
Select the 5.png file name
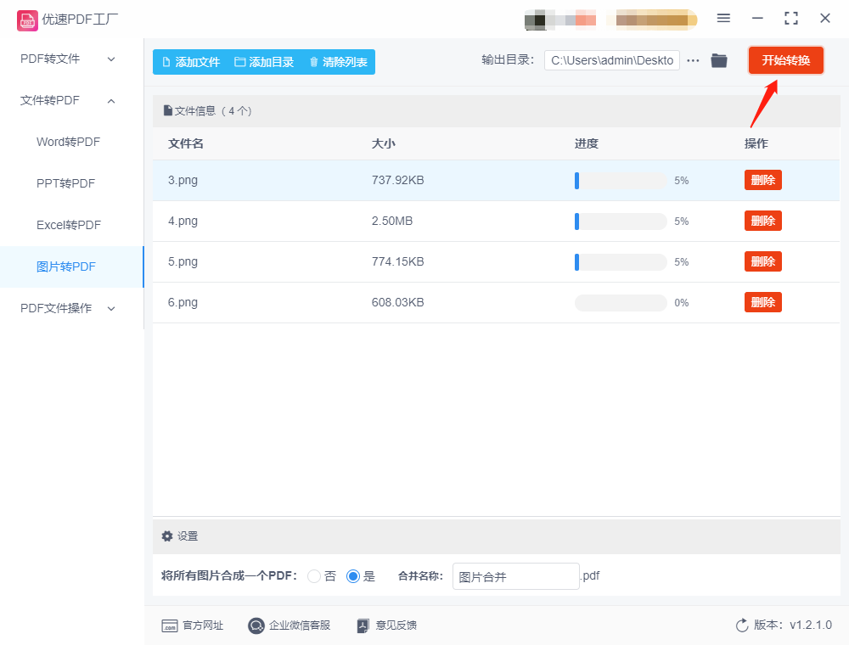coord(183,262)
